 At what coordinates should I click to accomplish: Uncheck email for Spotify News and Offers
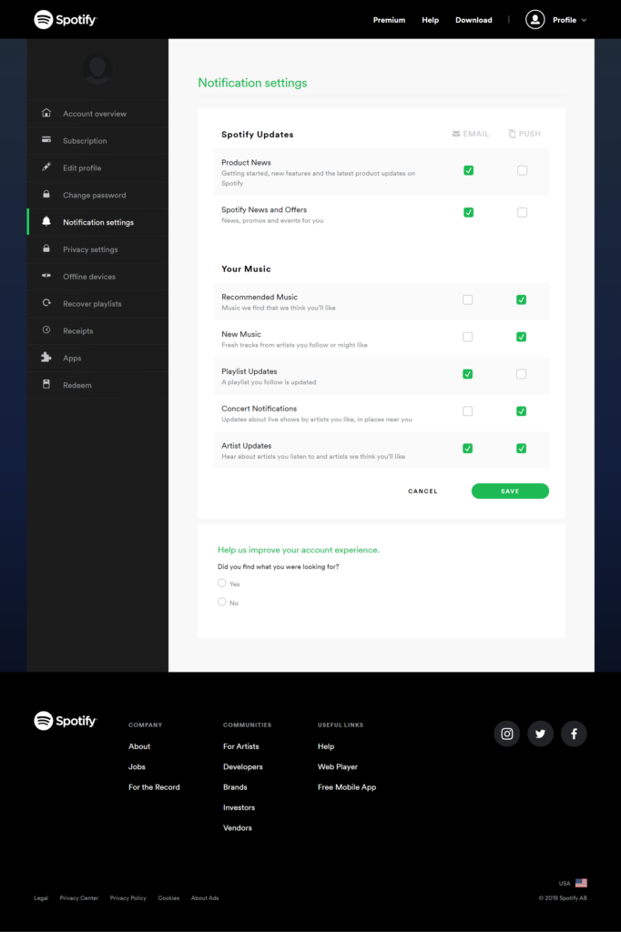468,212
